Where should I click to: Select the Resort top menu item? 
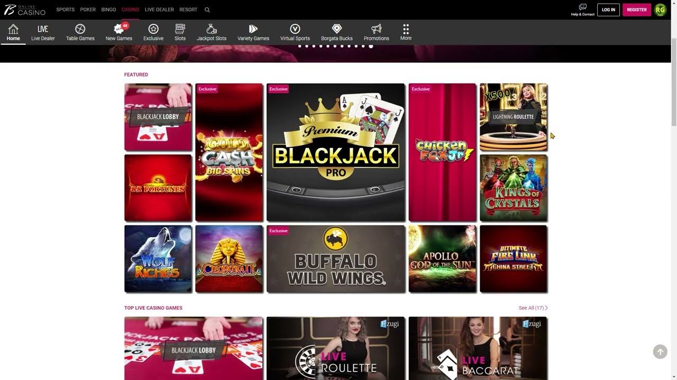(188, 9)
